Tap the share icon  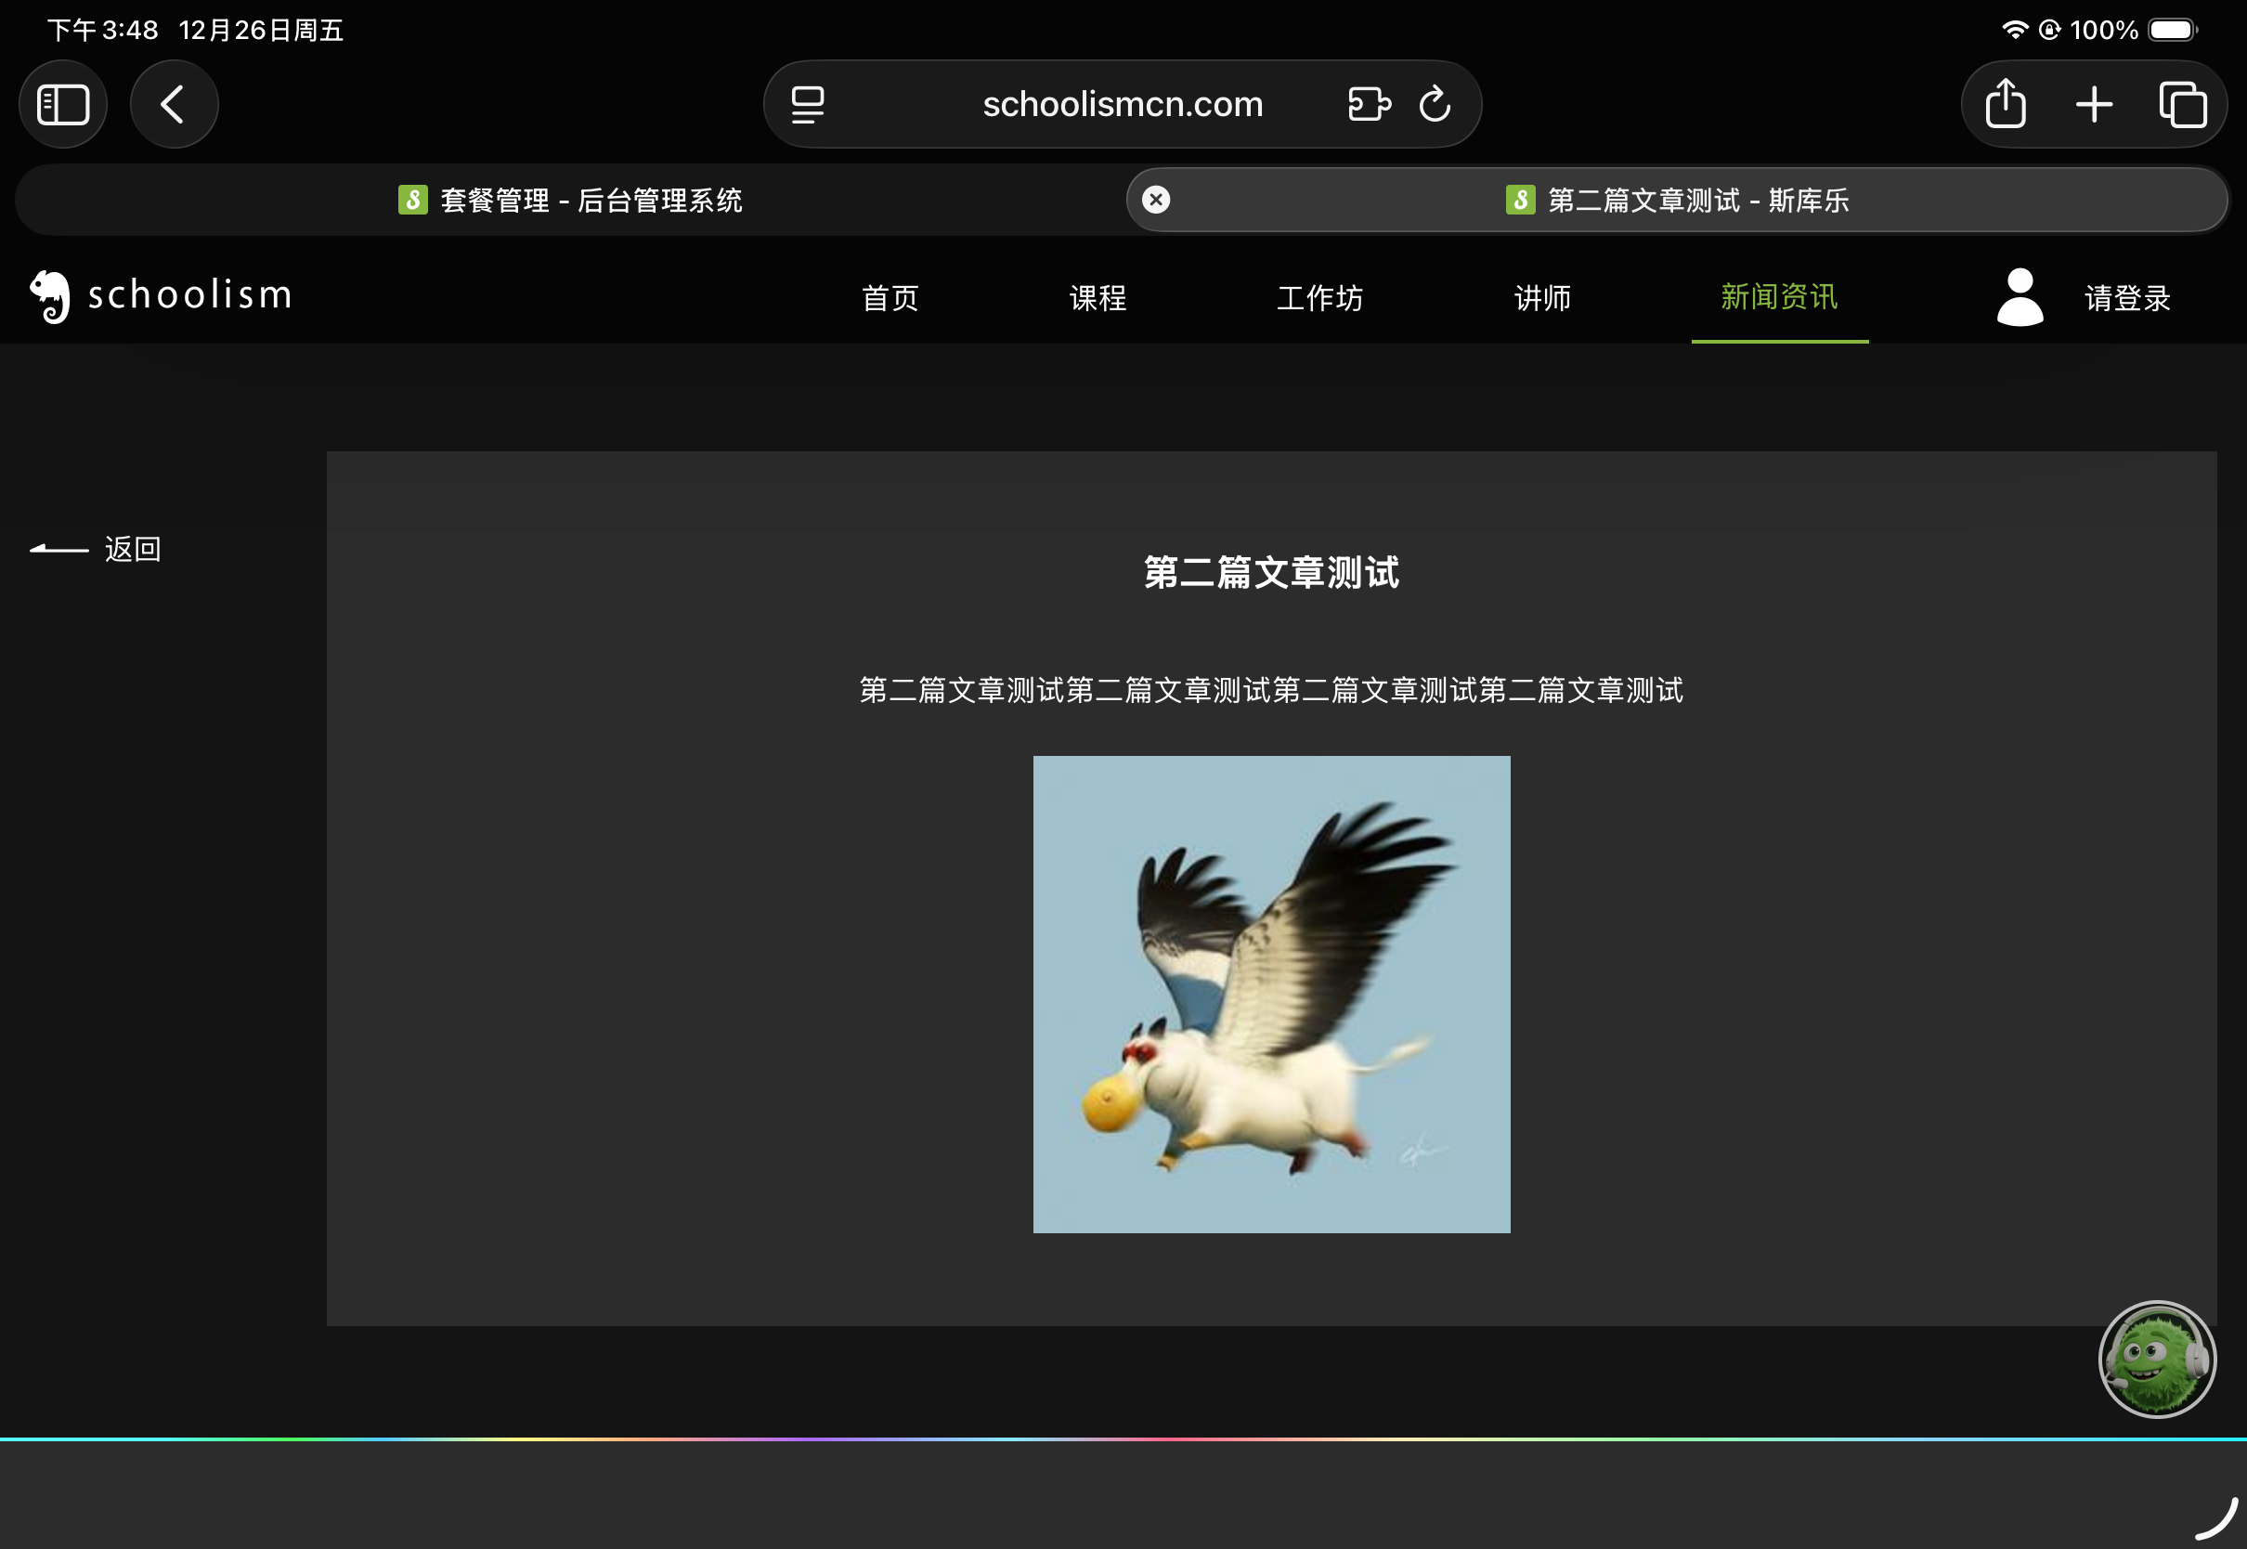pos(2006,104)
